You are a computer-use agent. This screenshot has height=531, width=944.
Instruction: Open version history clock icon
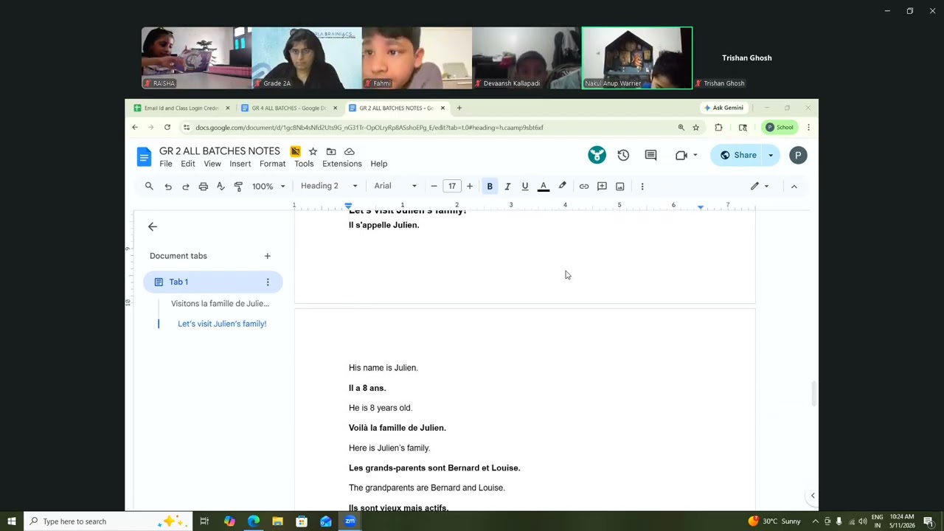point(623,155)
